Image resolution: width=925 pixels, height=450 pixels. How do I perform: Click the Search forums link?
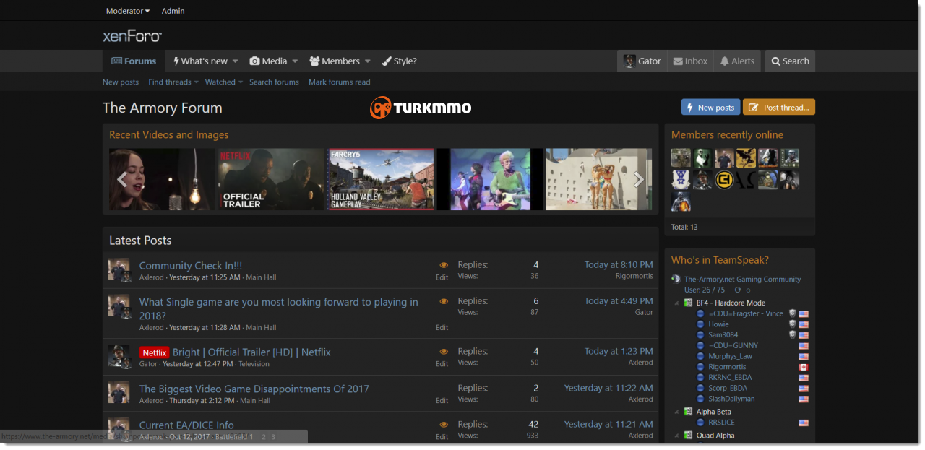point(274,82)
